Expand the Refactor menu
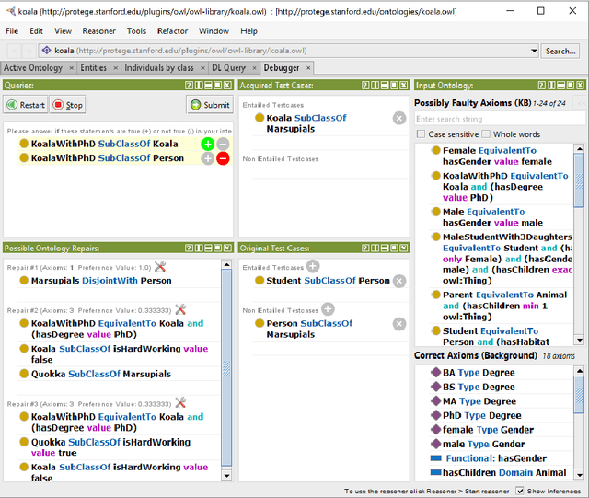 tap(172, 30)
